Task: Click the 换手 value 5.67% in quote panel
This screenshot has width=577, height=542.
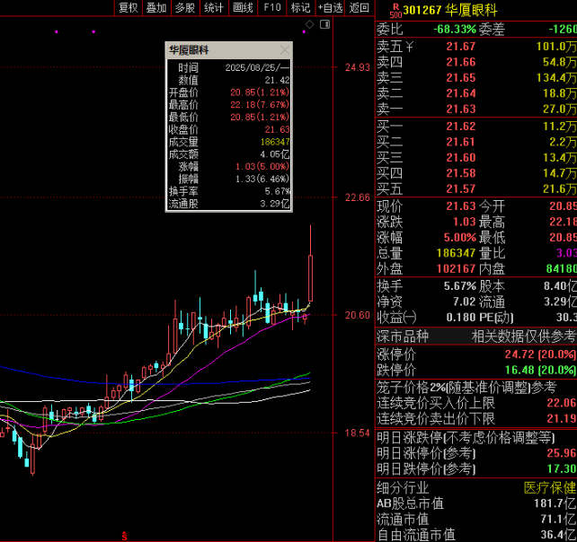Action: [460, 286]
